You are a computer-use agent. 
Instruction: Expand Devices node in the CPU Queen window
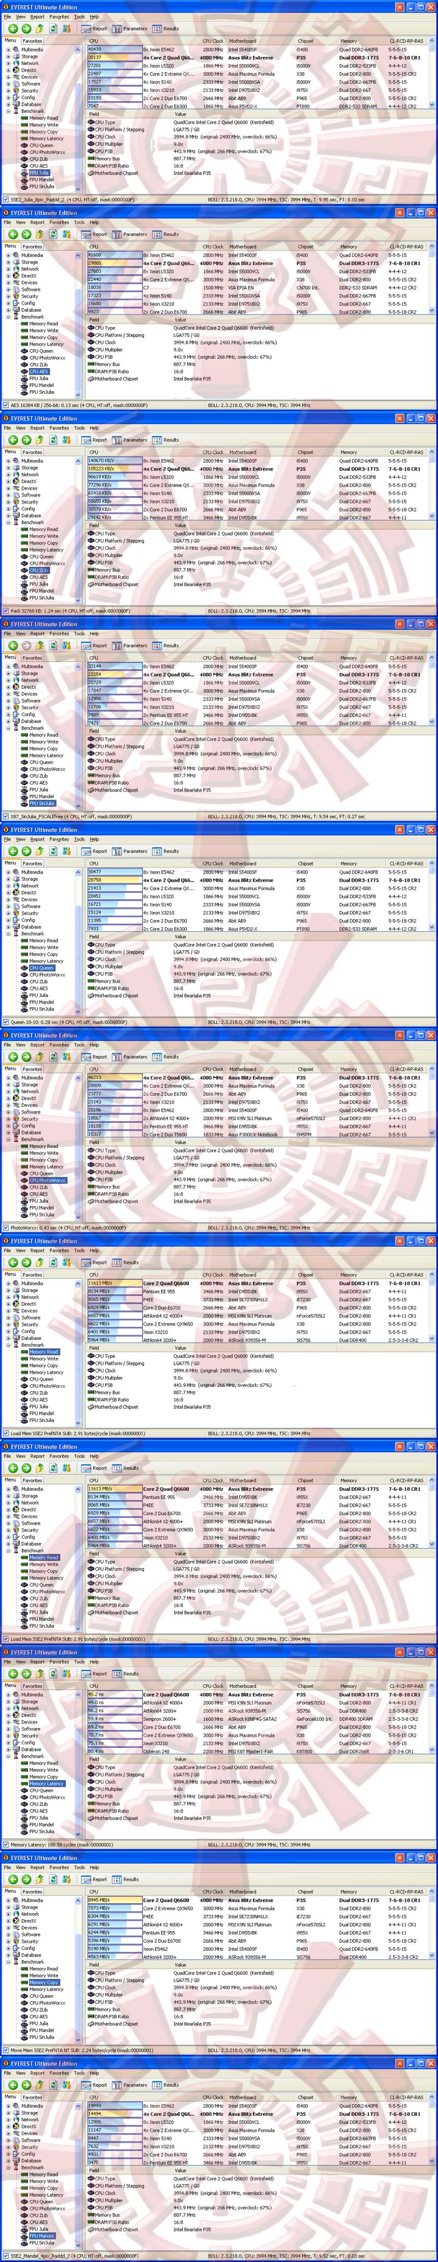[8, 899]
